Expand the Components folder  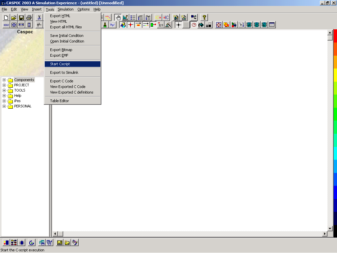[4, 80]
